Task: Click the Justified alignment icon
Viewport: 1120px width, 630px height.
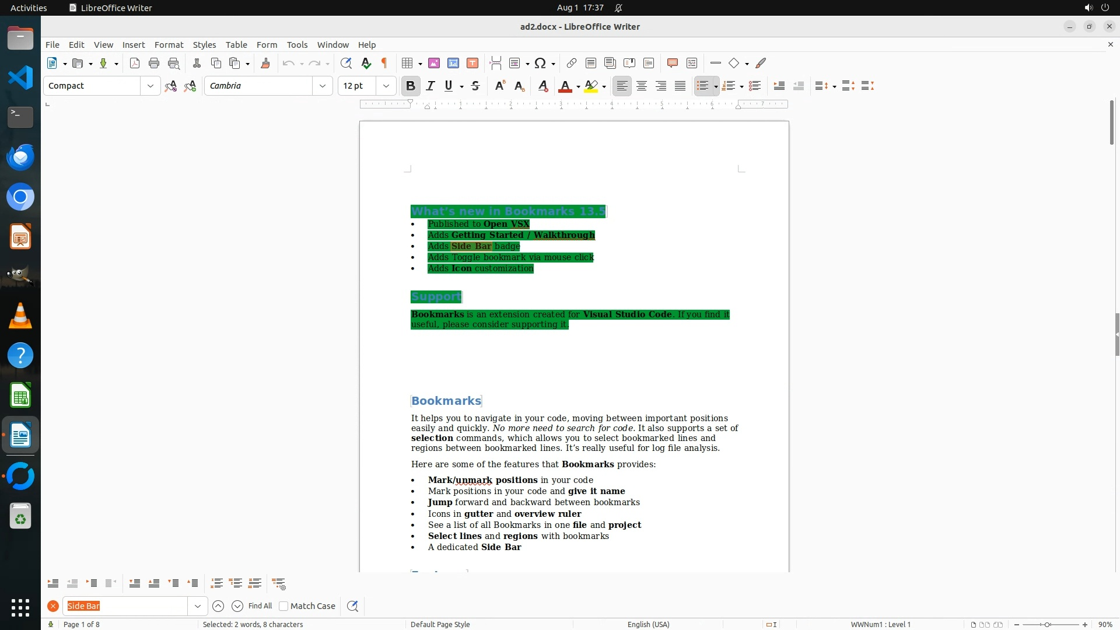Action: tap(680, 86)
